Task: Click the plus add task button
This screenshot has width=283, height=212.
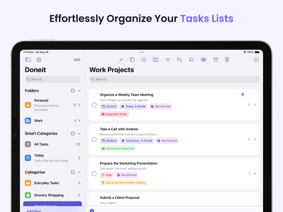Action: (92, 210)
